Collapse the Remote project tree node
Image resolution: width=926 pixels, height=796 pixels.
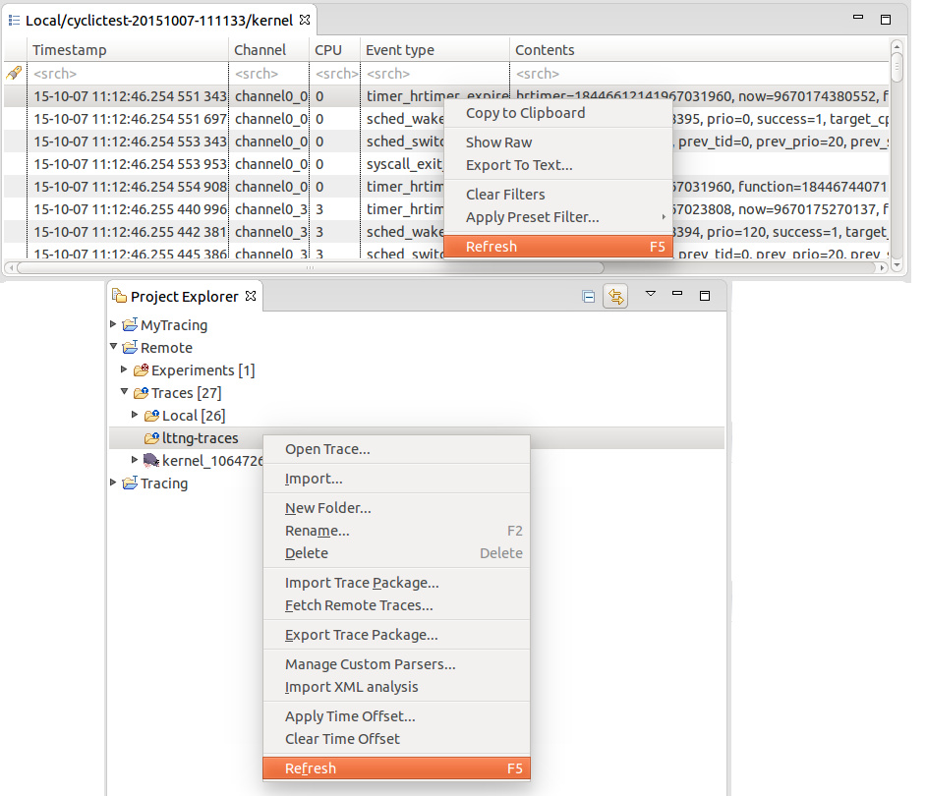tap(114, 348)
